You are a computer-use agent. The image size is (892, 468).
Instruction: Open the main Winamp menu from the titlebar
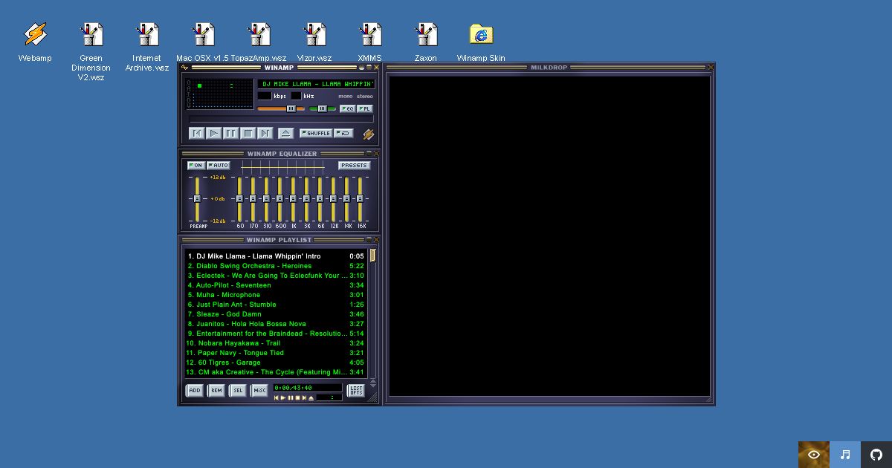coord(184,67)
